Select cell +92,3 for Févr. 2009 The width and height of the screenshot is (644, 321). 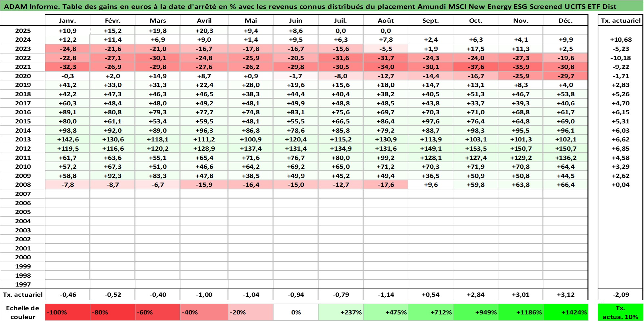pos(113,176)
